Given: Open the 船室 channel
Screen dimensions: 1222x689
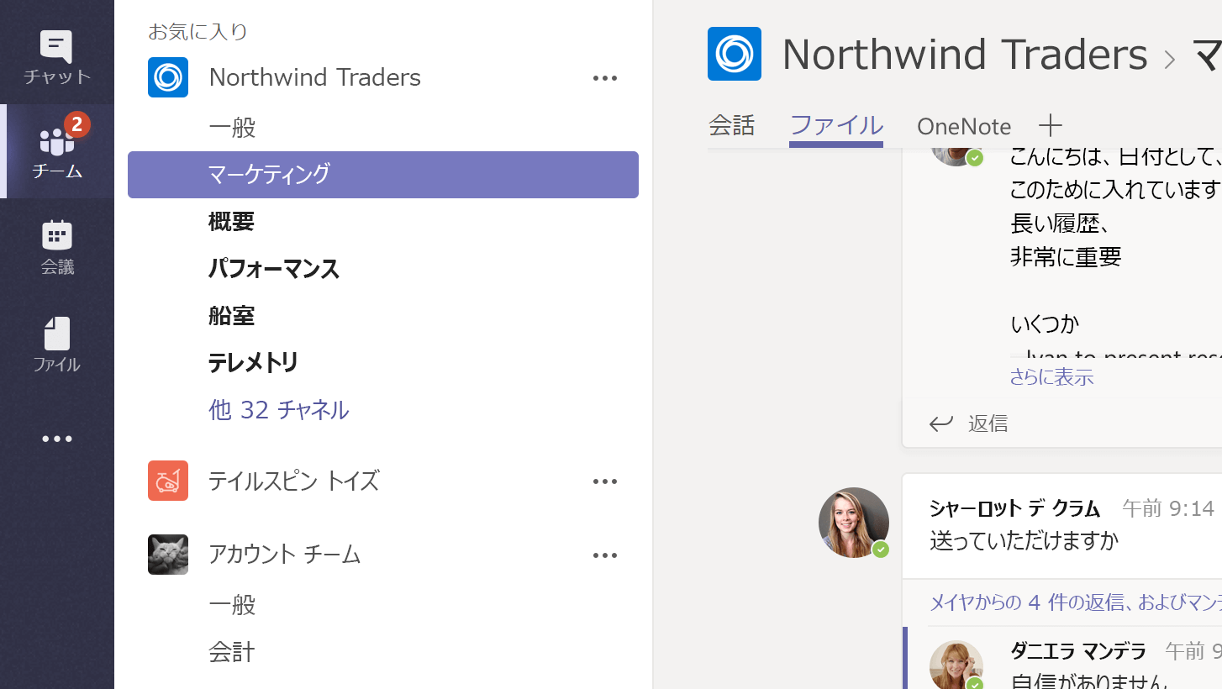Looking at the screenshot, I should point(231,316).
